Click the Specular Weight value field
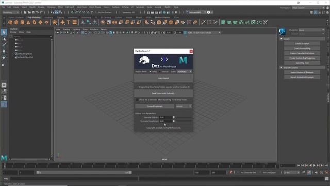 pyautogui.click(x=166, y=117)
